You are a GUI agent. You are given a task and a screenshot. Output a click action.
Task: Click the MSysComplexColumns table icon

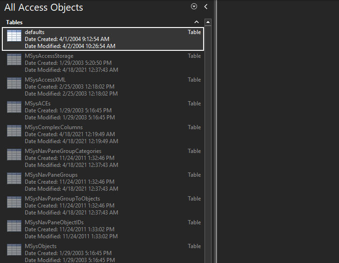coord(14,131)
